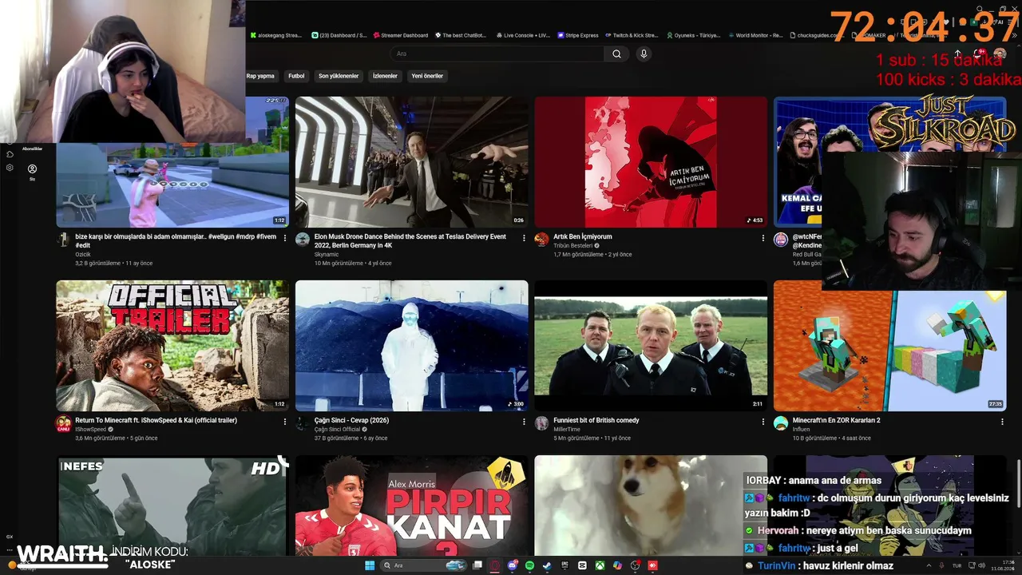
Task: Open the Tribün Besteleri channel avatar
Action: click(541, 239)
